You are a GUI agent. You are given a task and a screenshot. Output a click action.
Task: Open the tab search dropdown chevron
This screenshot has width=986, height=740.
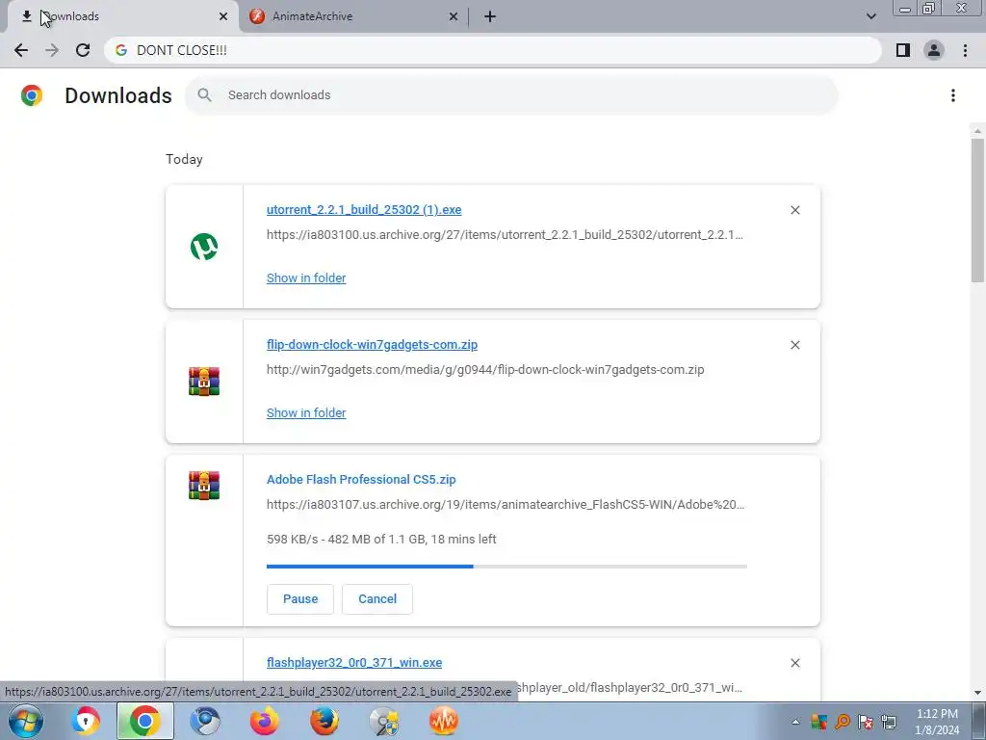coord(870,16)
